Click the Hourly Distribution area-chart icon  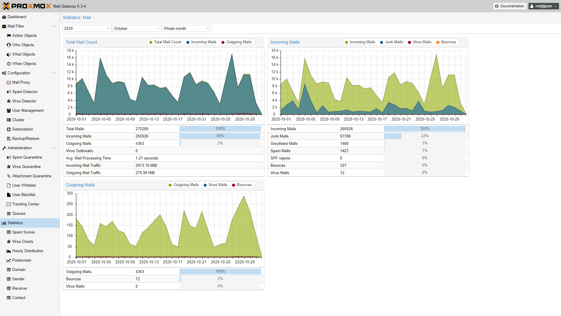point(9,251)
